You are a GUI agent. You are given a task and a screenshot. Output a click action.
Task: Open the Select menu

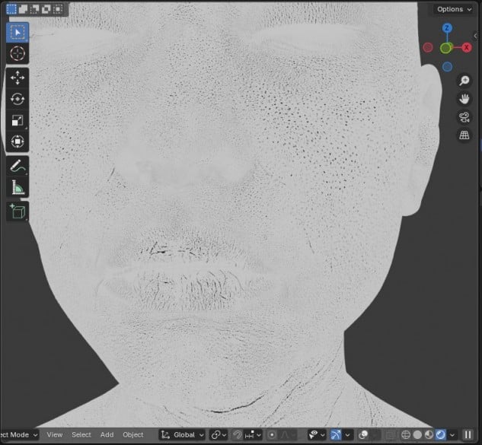[81, 434]
